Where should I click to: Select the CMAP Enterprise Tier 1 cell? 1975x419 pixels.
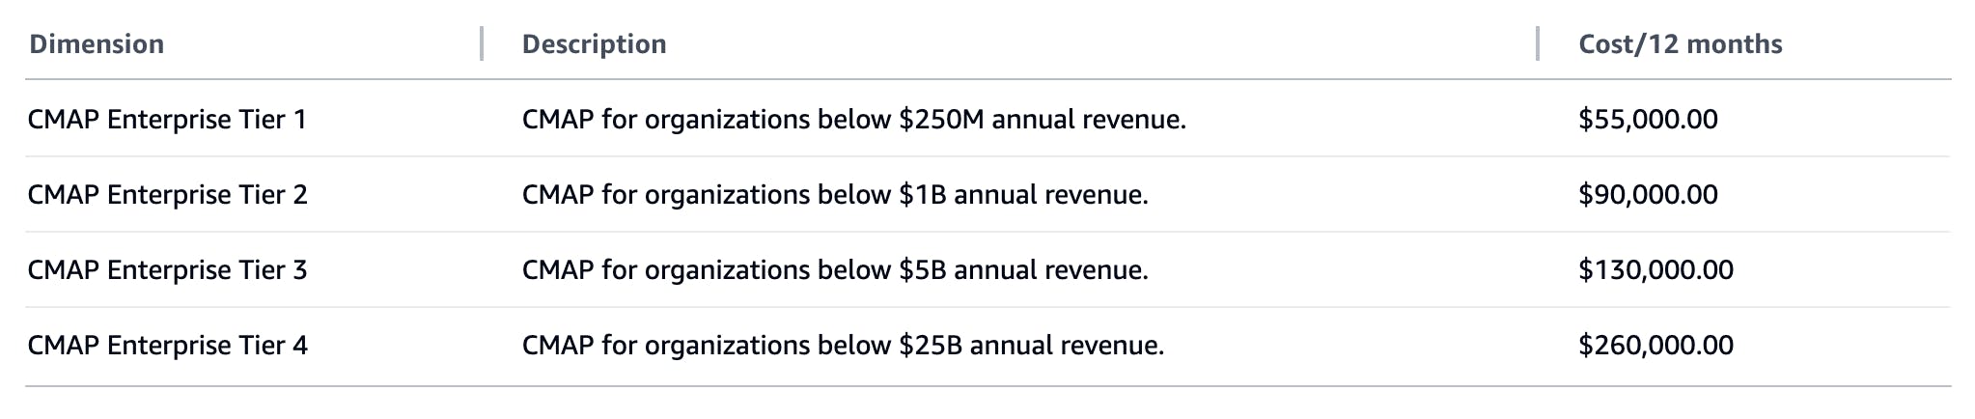(167, 120)
